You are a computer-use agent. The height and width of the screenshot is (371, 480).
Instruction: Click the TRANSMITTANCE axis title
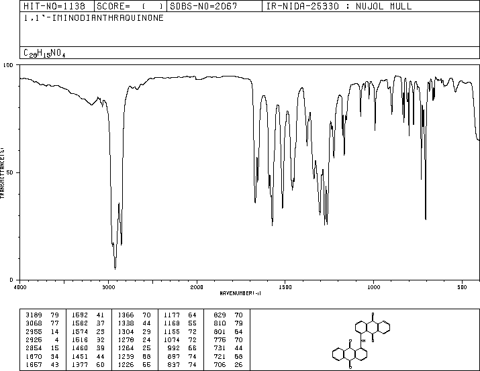point(3,173)
